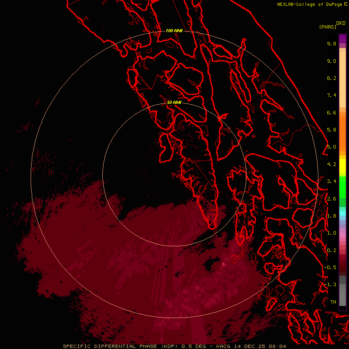This screenshot has height=349, width=349.
Task: Click the 0.2 color scale value
Action: tap(332, 251)
